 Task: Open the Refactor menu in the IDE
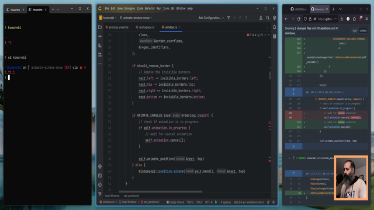tap(150, 8)
